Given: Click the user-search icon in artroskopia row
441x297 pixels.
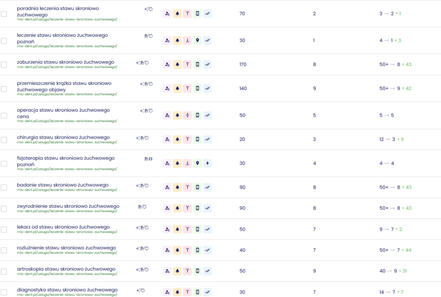Looking at the screenshot, I should pyautogui.click(x=167, y=271).
